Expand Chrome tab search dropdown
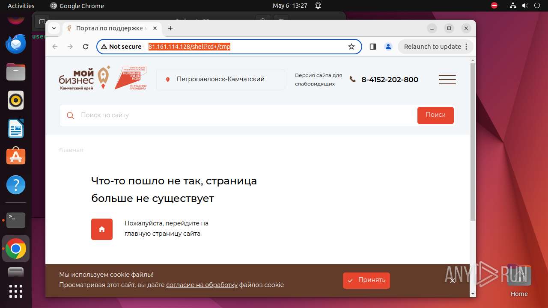Image resolution: width=548 pixels, height=308 pixels. 54,28
